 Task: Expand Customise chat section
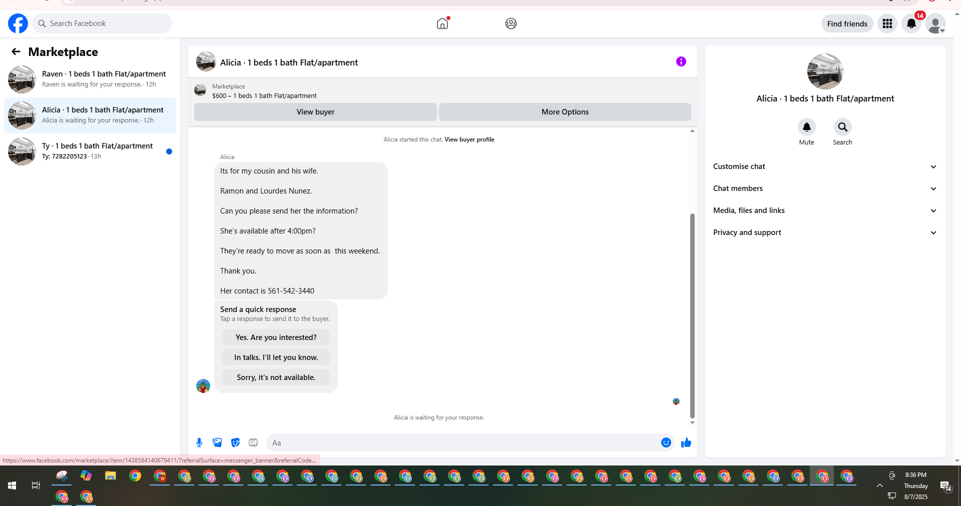(x=825, y=166)
